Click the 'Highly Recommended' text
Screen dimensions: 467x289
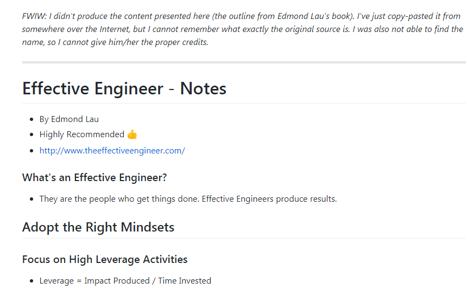(x=82, y=134)
